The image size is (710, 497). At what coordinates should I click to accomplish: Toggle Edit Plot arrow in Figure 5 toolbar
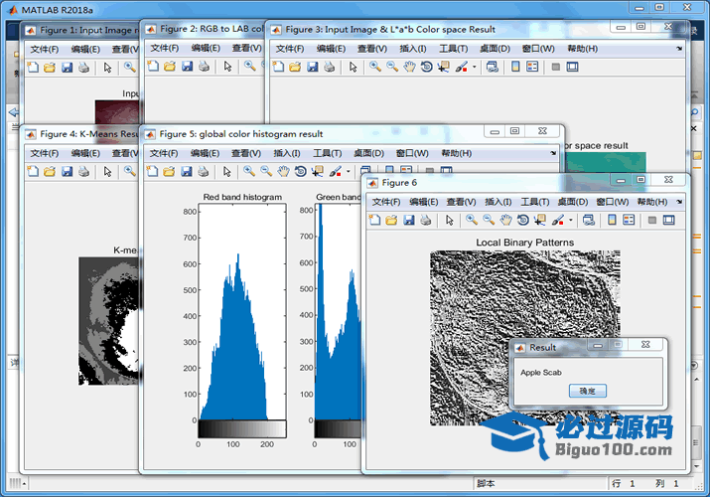click(x=226, y=172)
